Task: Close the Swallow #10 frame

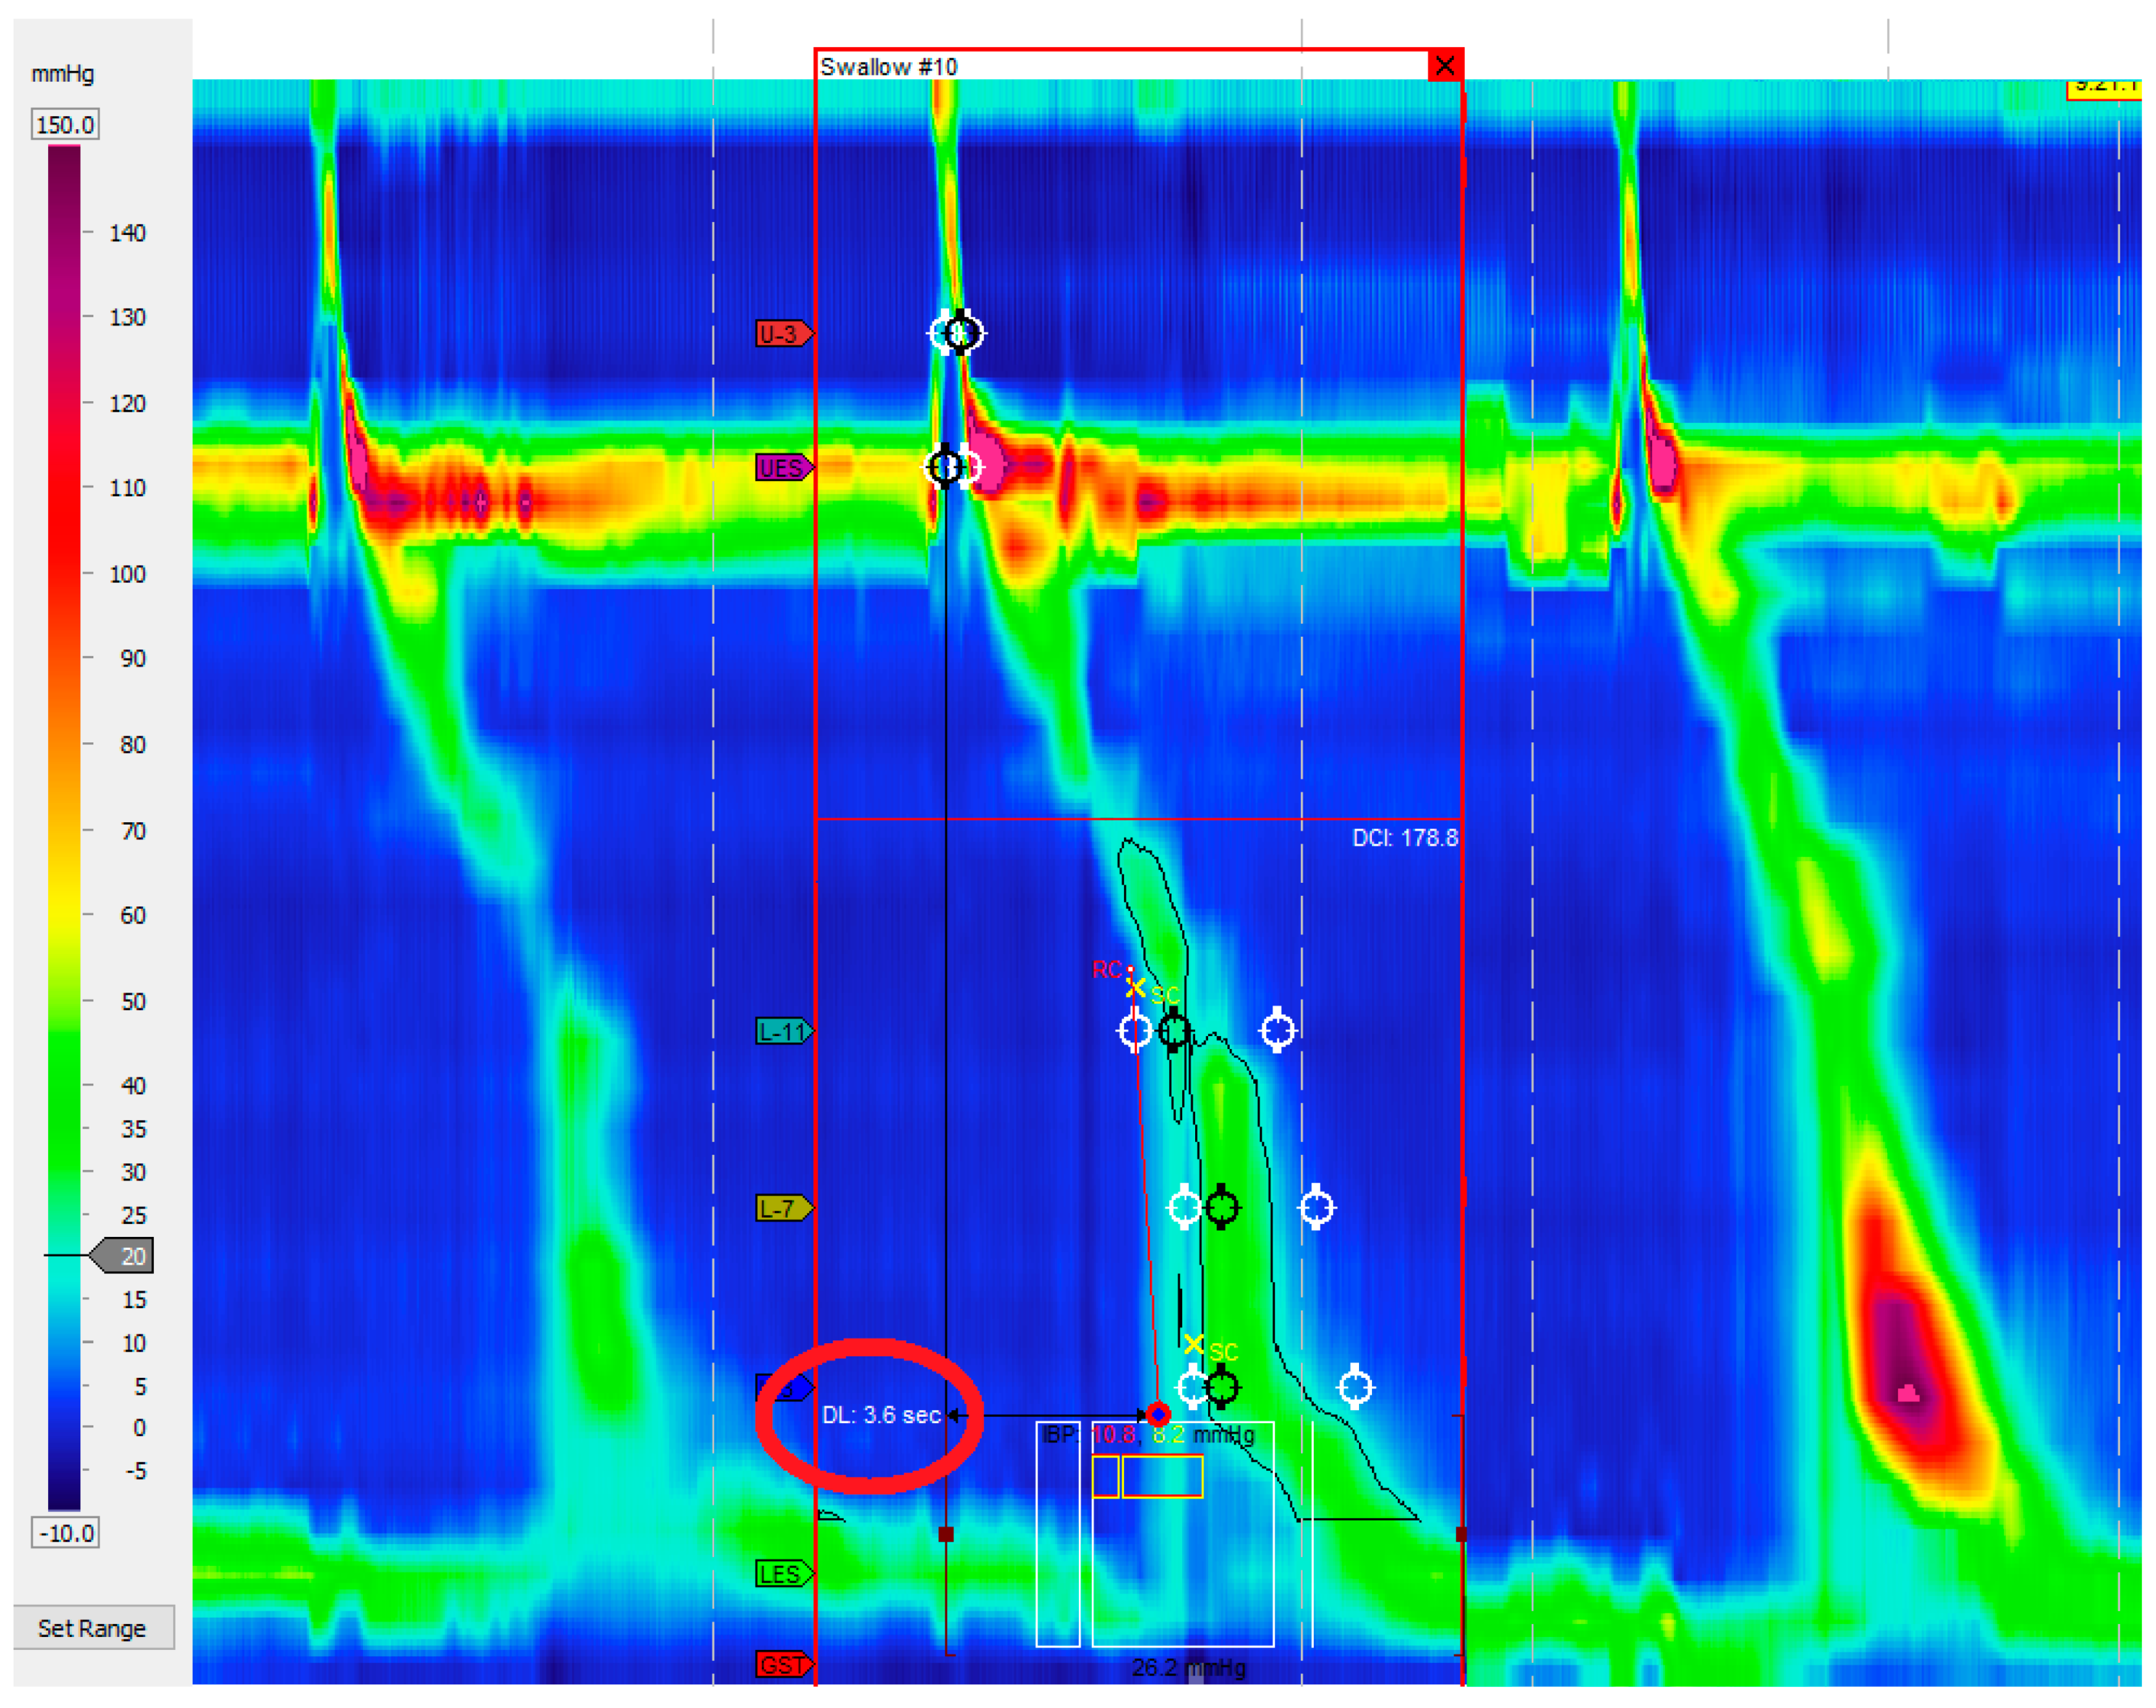Action: click(1445, 66)
